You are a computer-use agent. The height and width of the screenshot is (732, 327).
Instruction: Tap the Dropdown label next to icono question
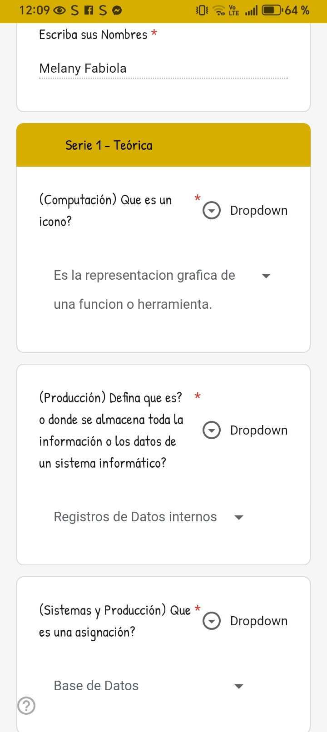259,211
